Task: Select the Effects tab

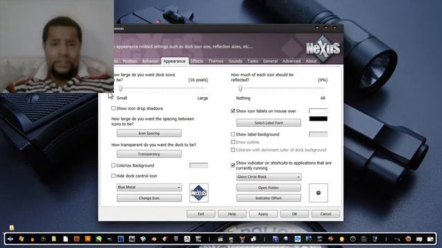Action: point(197,61)
